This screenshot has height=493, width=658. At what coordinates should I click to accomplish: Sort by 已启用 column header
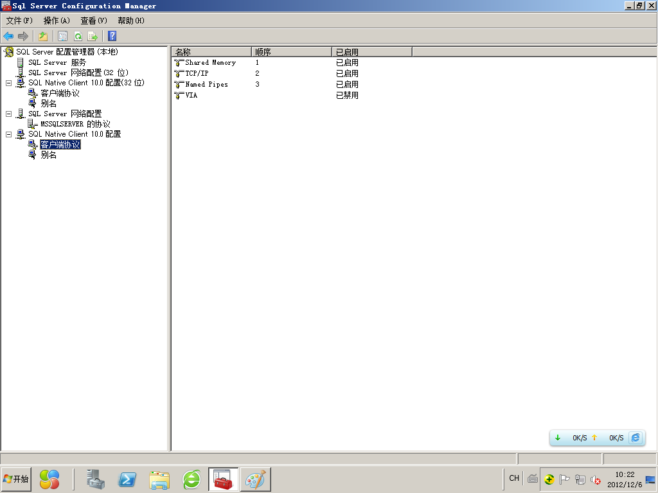(x=372, y=52)
